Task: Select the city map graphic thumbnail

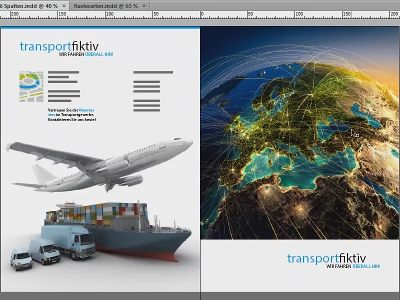Action: 31,86
